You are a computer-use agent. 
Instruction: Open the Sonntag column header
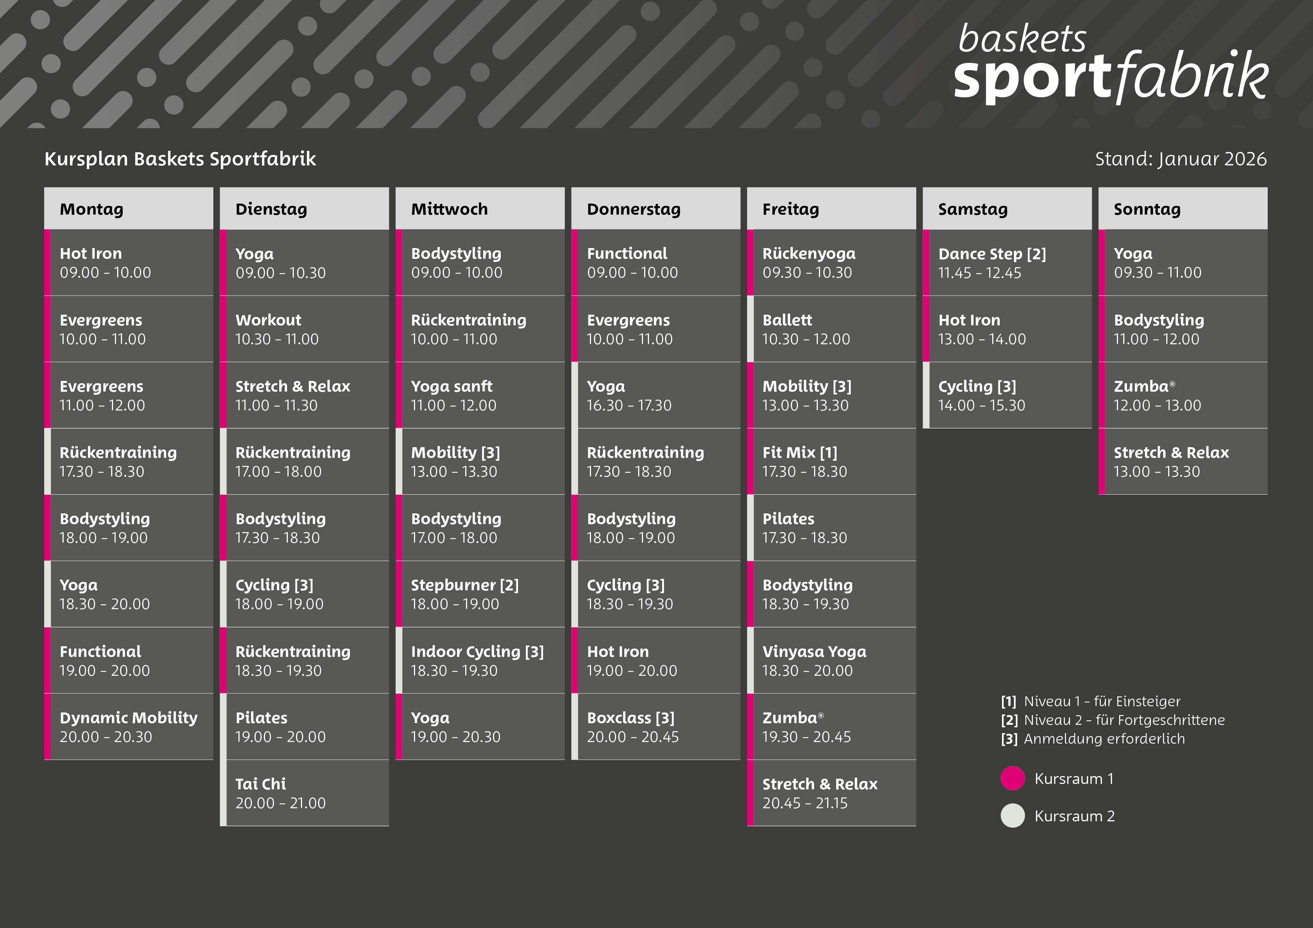pyautogui.click(x=1183, y=209)
